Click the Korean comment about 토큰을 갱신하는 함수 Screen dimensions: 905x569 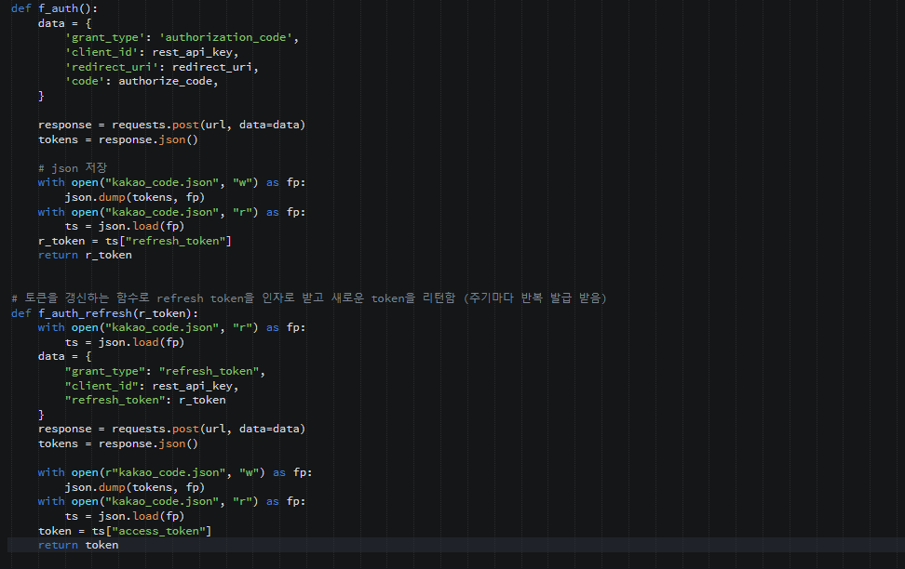point(309,298)
